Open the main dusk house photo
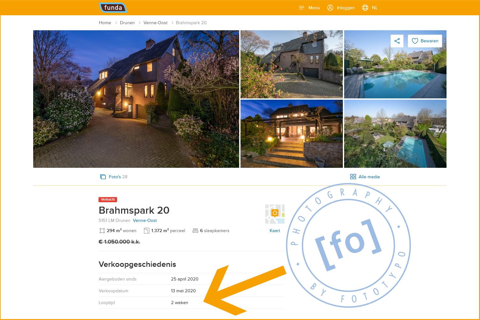 tap(136, 99)
